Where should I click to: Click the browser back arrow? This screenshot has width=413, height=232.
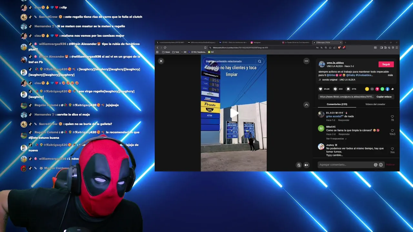click(157, 47)
